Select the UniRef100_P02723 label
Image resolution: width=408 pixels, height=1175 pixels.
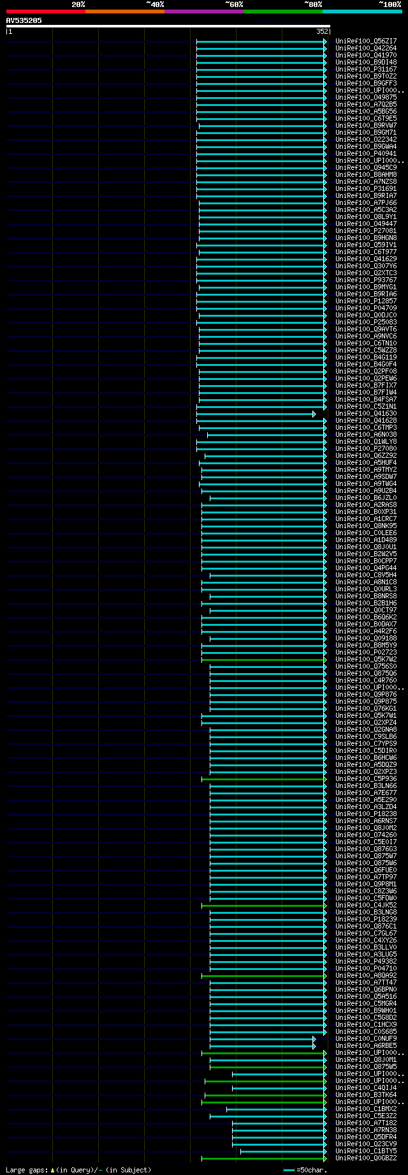[366, 652]
